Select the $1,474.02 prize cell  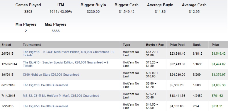pyautogui.click(x=218, y=64)
